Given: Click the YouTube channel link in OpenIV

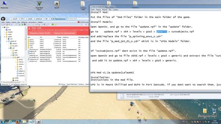Looking at the screenshot, I should [83, 22].
